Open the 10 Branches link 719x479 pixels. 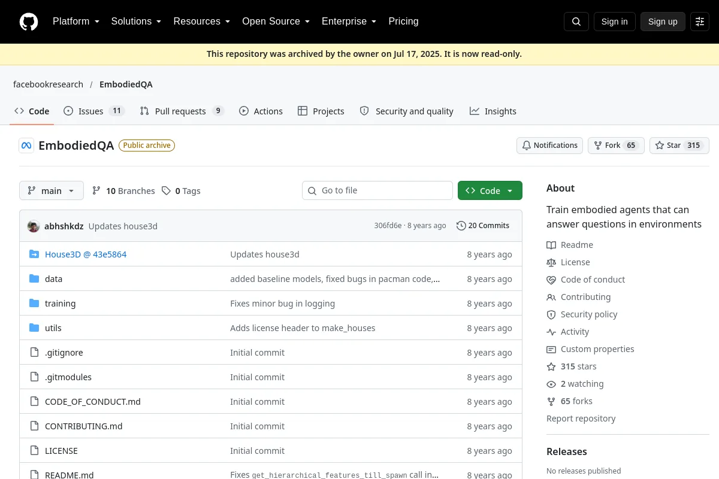[x=123, y=190]
